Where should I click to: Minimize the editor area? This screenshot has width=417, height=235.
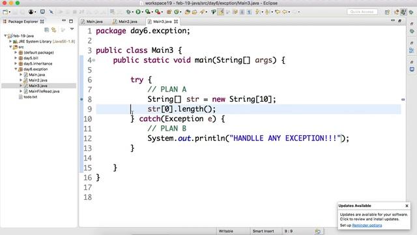coord(393,20)
